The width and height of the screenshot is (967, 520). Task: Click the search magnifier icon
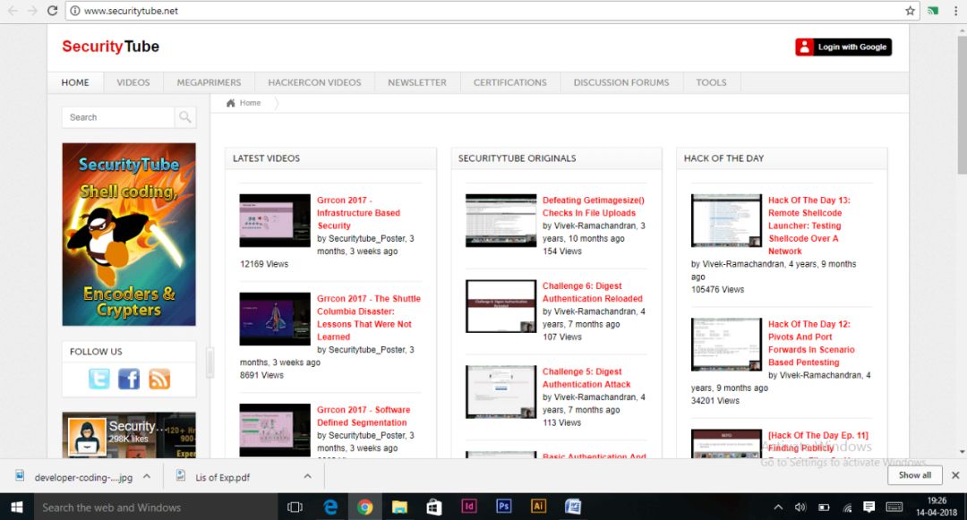click(x=184, y=117)
